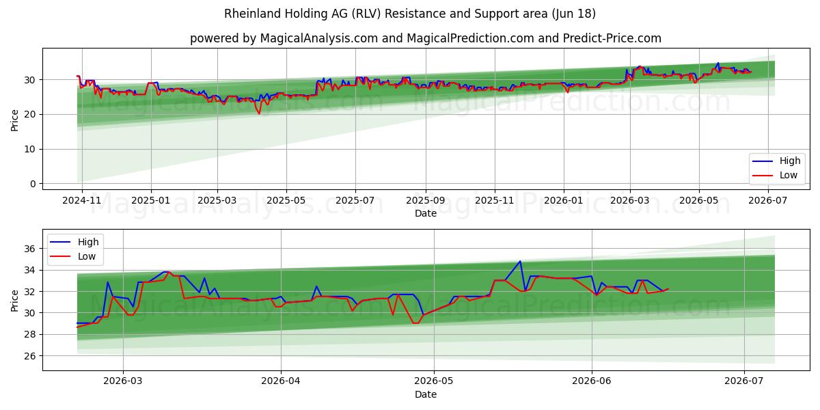Click 'High' in the top chart legend
Viewport: 820px width, 410px height.
pos(790,161)
